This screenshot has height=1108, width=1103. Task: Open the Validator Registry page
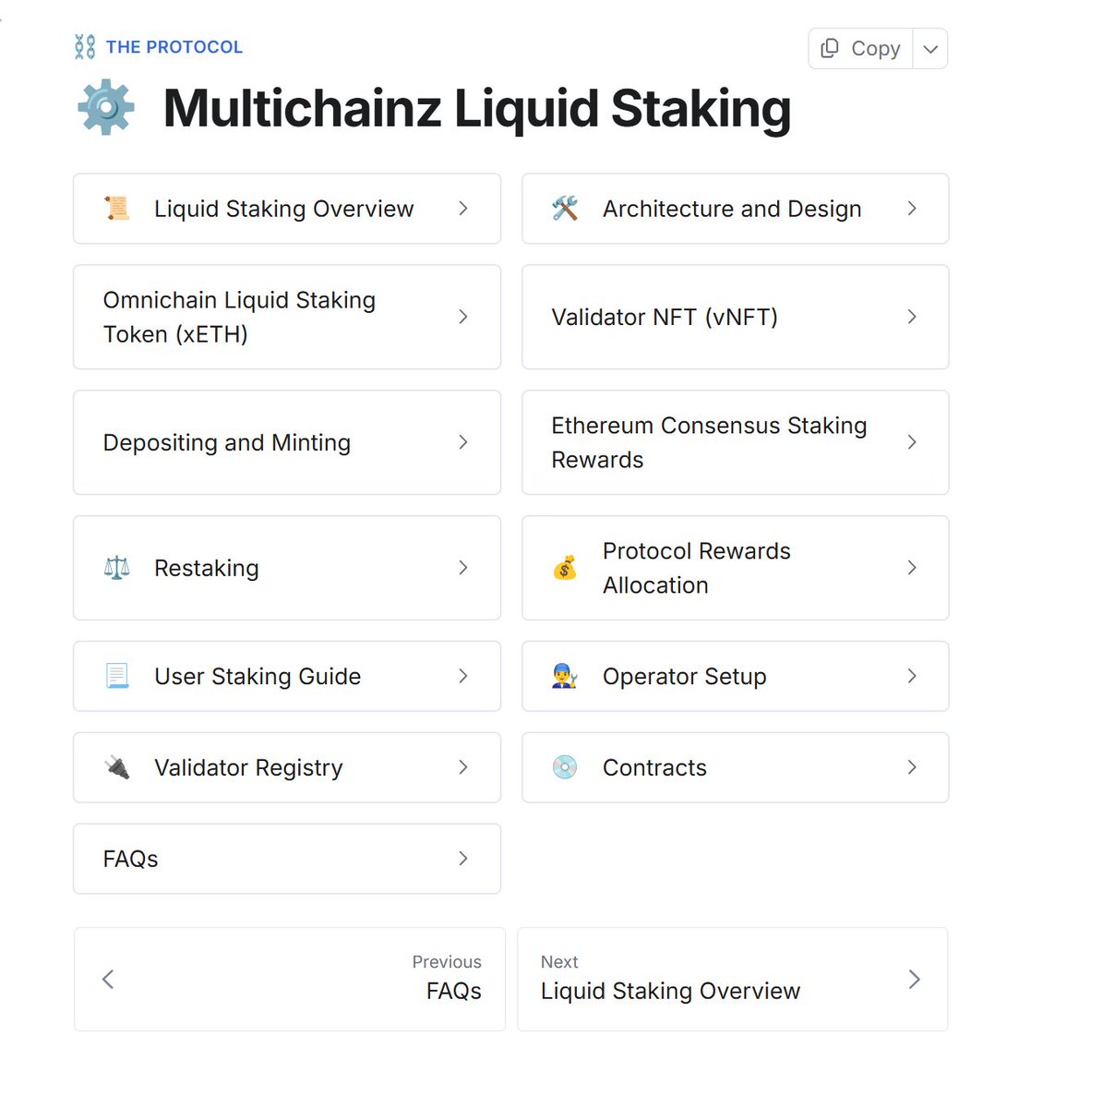coord(287,767)
